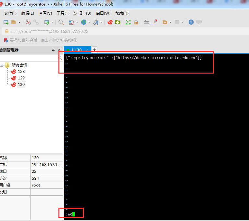Click the red flag add-session arrow icon

pos(6,40)
